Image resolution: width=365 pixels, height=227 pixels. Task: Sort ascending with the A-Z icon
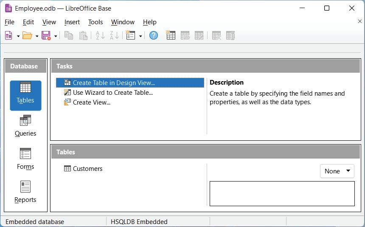coord(100,36)
